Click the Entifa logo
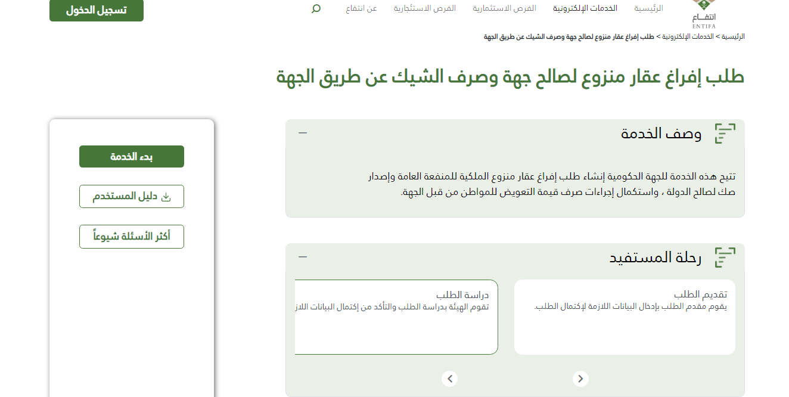789x397 pixels. tap(704, 13)
